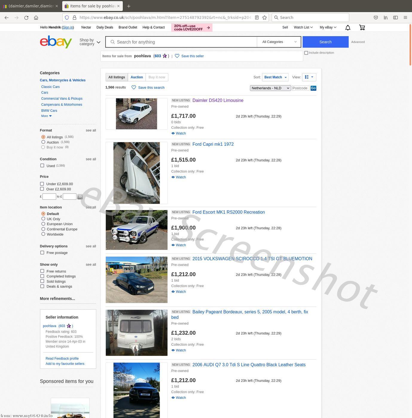Go to browser home page

coord(36,18)
